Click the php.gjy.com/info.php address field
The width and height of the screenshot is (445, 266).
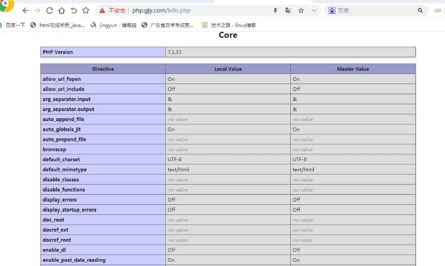pyautogui.click(x=161, y=11)
